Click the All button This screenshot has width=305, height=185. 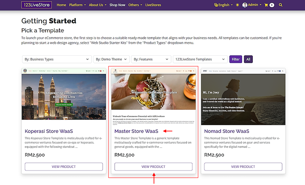[248, 60]
